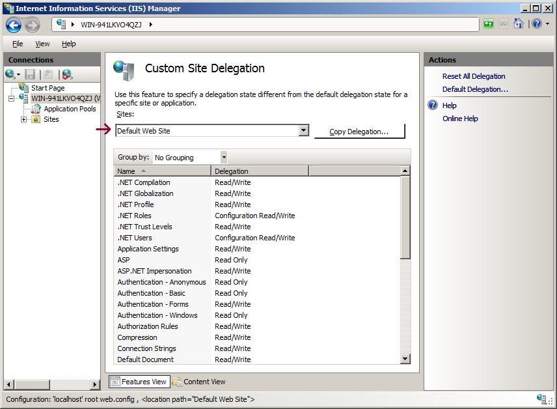Viewport: 557px width, 409px height.
Task: Open Help via top-right question mark icon
Action: pos(537,24)
